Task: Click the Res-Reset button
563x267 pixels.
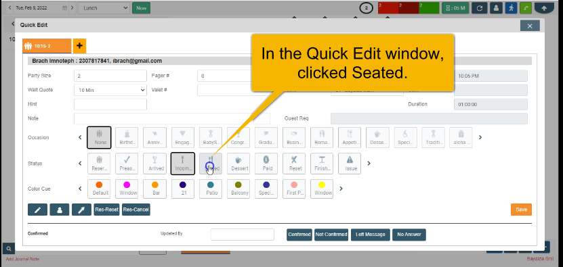Action: [106, 210]
